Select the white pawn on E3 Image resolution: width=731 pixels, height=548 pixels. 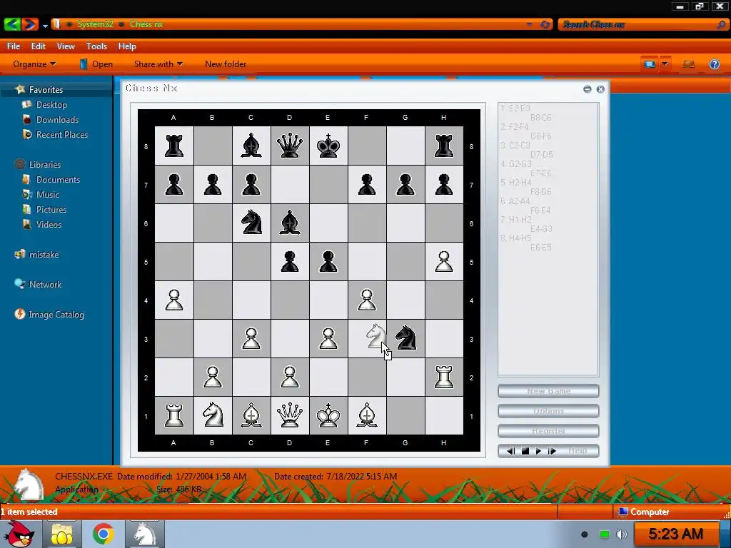[328, 339]
